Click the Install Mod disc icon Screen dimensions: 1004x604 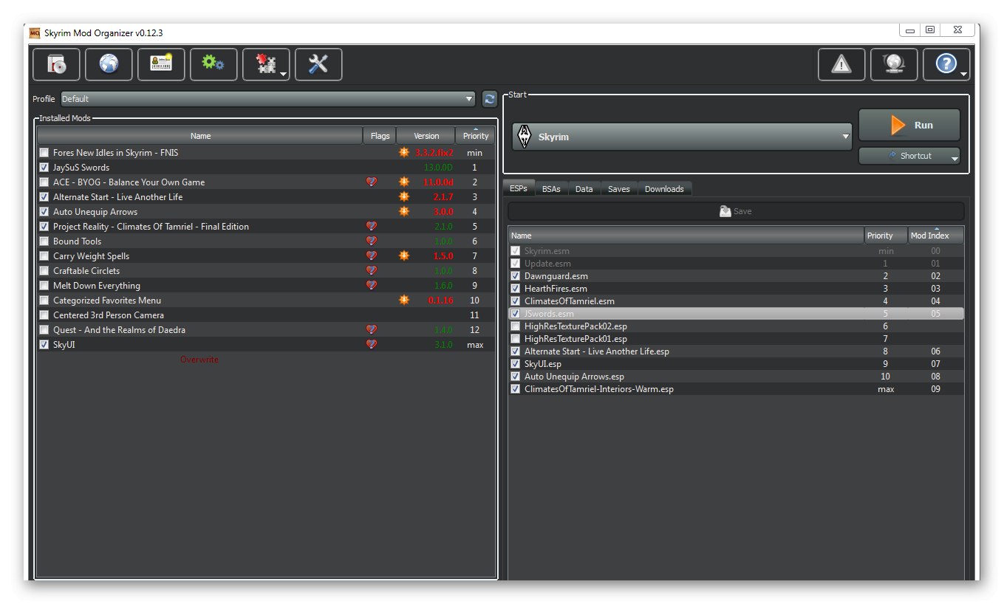pos(56,64)
